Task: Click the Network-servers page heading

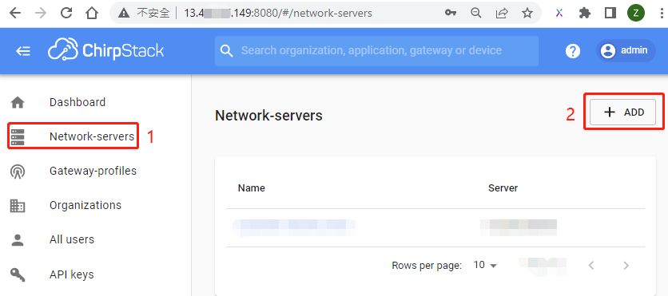Action: tap(268, 115)
